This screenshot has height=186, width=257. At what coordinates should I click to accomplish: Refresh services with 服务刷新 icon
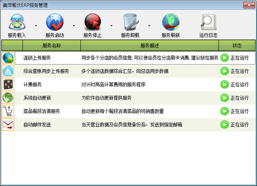(170, 22)
